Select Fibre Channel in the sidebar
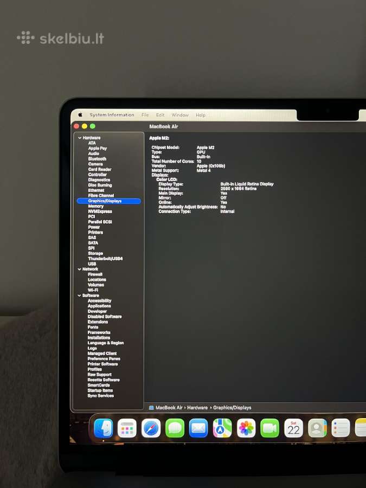Viewport: 366px width, 488px height. tap(101, 195)
